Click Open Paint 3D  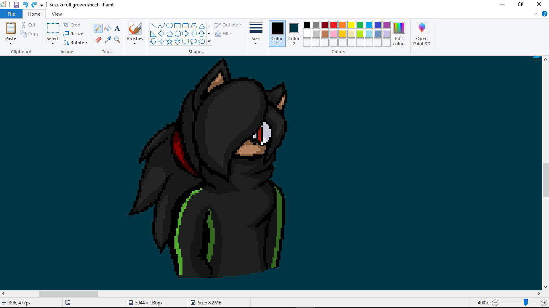422,34
